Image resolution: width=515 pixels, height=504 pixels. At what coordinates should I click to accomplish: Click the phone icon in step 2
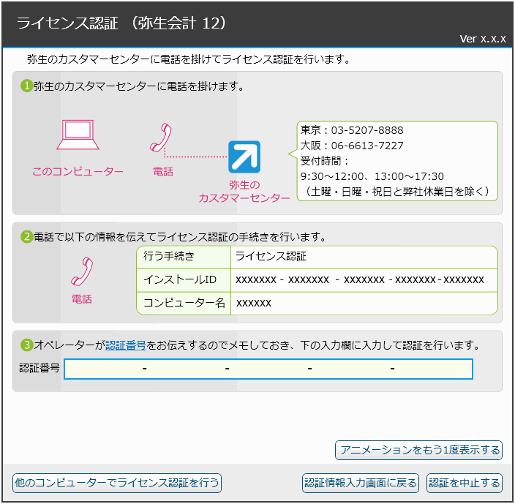tap(81, 271)
